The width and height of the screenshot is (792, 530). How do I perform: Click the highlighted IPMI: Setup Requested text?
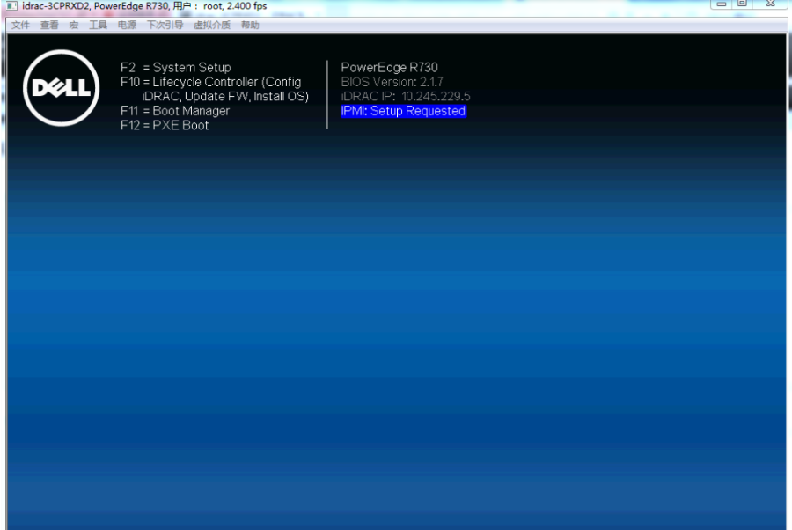coord(403,111)
